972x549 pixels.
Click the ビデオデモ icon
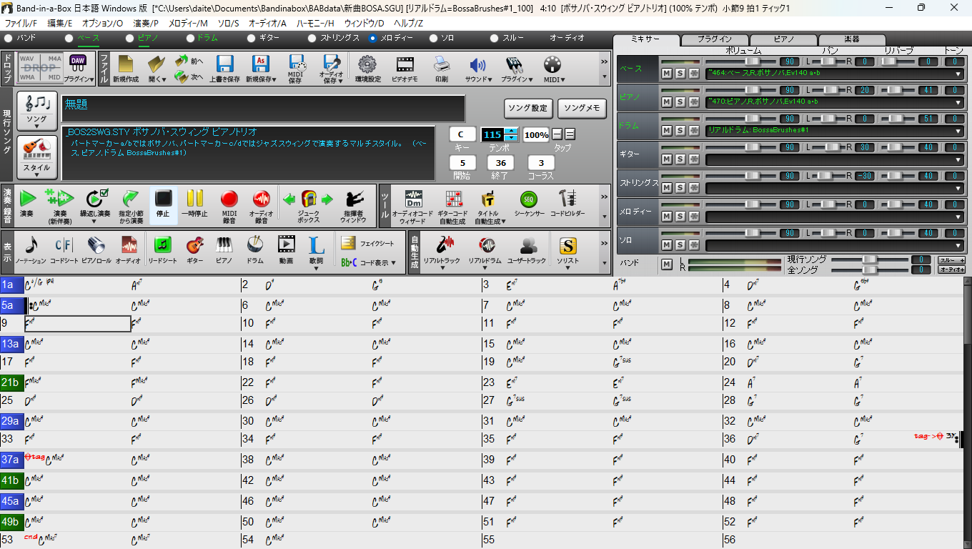pos(405,68)
